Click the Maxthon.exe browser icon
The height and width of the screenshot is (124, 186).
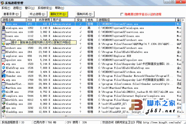click(x=3, y=88)
